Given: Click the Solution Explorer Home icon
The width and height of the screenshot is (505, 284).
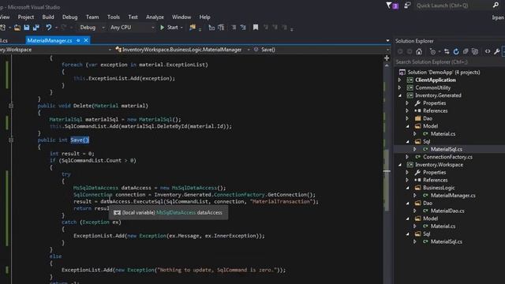Looking at the screenshot, I should pyautogui.click(x=419, y=51).
